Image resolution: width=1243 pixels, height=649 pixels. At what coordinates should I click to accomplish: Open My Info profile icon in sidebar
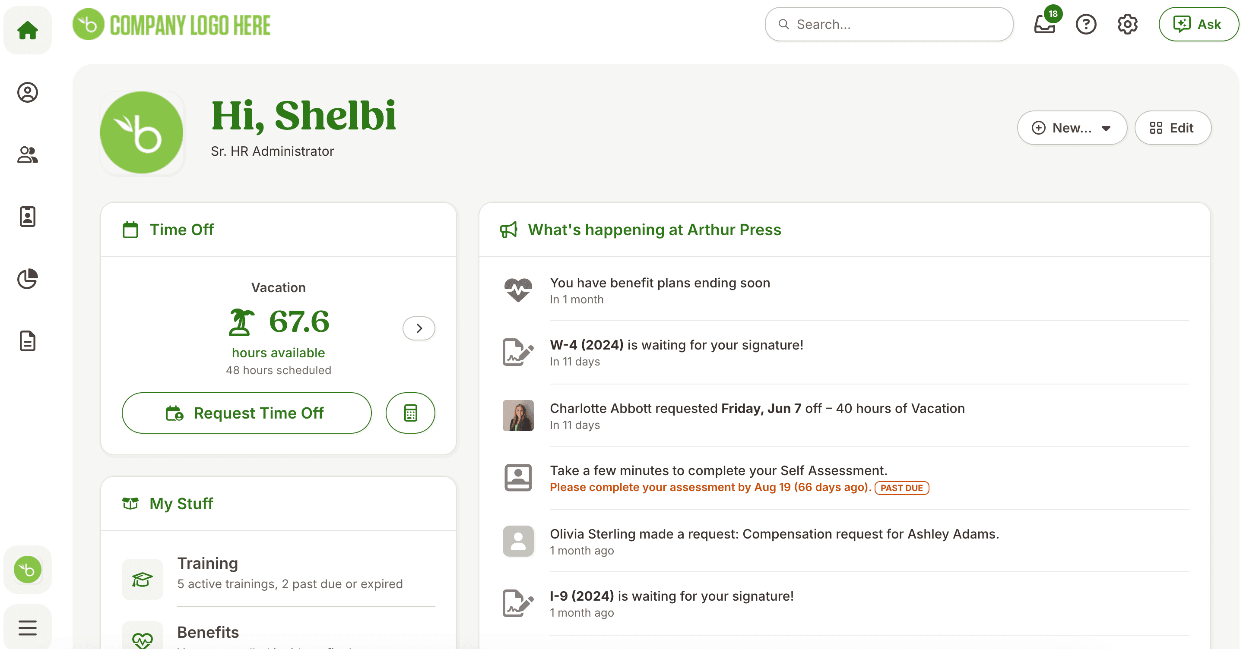pyautogui.click(x=28, y=92)
